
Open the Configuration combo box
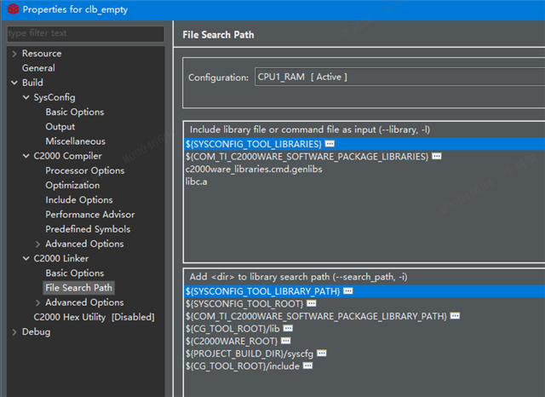pos(399,77)
